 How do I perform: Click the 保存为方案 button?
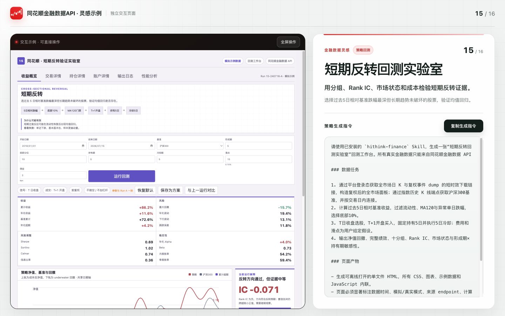pyautogui.click(x=170, y=190)
